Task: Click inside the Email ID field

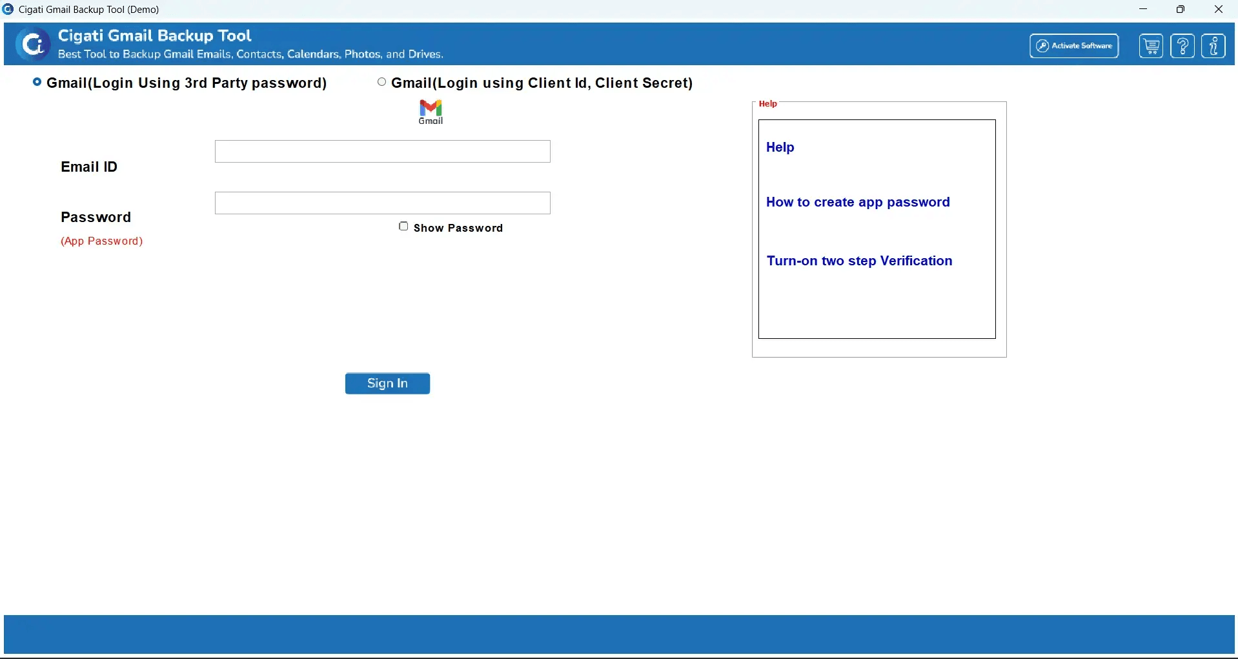Action: [x=382, y=151]
